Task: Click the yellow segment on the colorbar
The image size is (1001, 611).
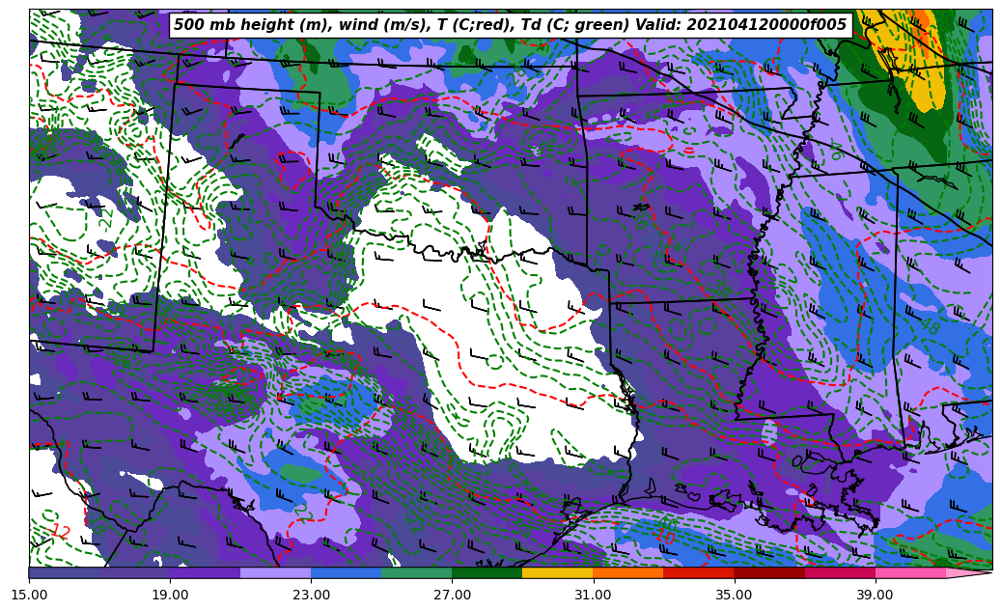Action: tap(557, 572)
